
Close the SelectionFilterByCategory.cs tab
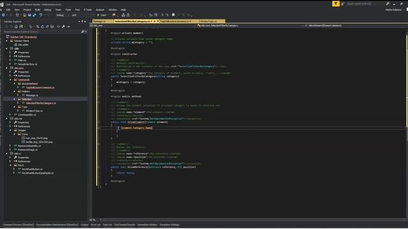[x=157, y=21]
